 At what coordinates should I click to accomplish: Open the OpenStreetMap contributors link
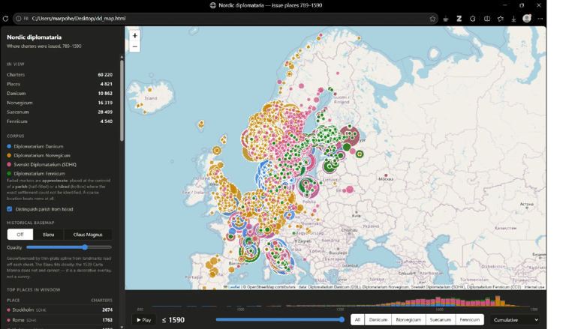click(x=271, y=287)
